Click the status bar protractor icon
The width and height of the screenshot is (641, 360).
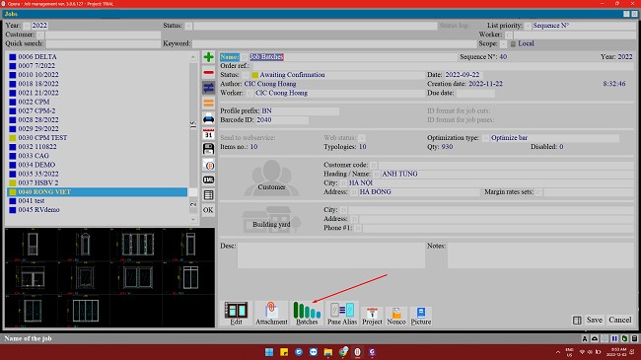595,338
